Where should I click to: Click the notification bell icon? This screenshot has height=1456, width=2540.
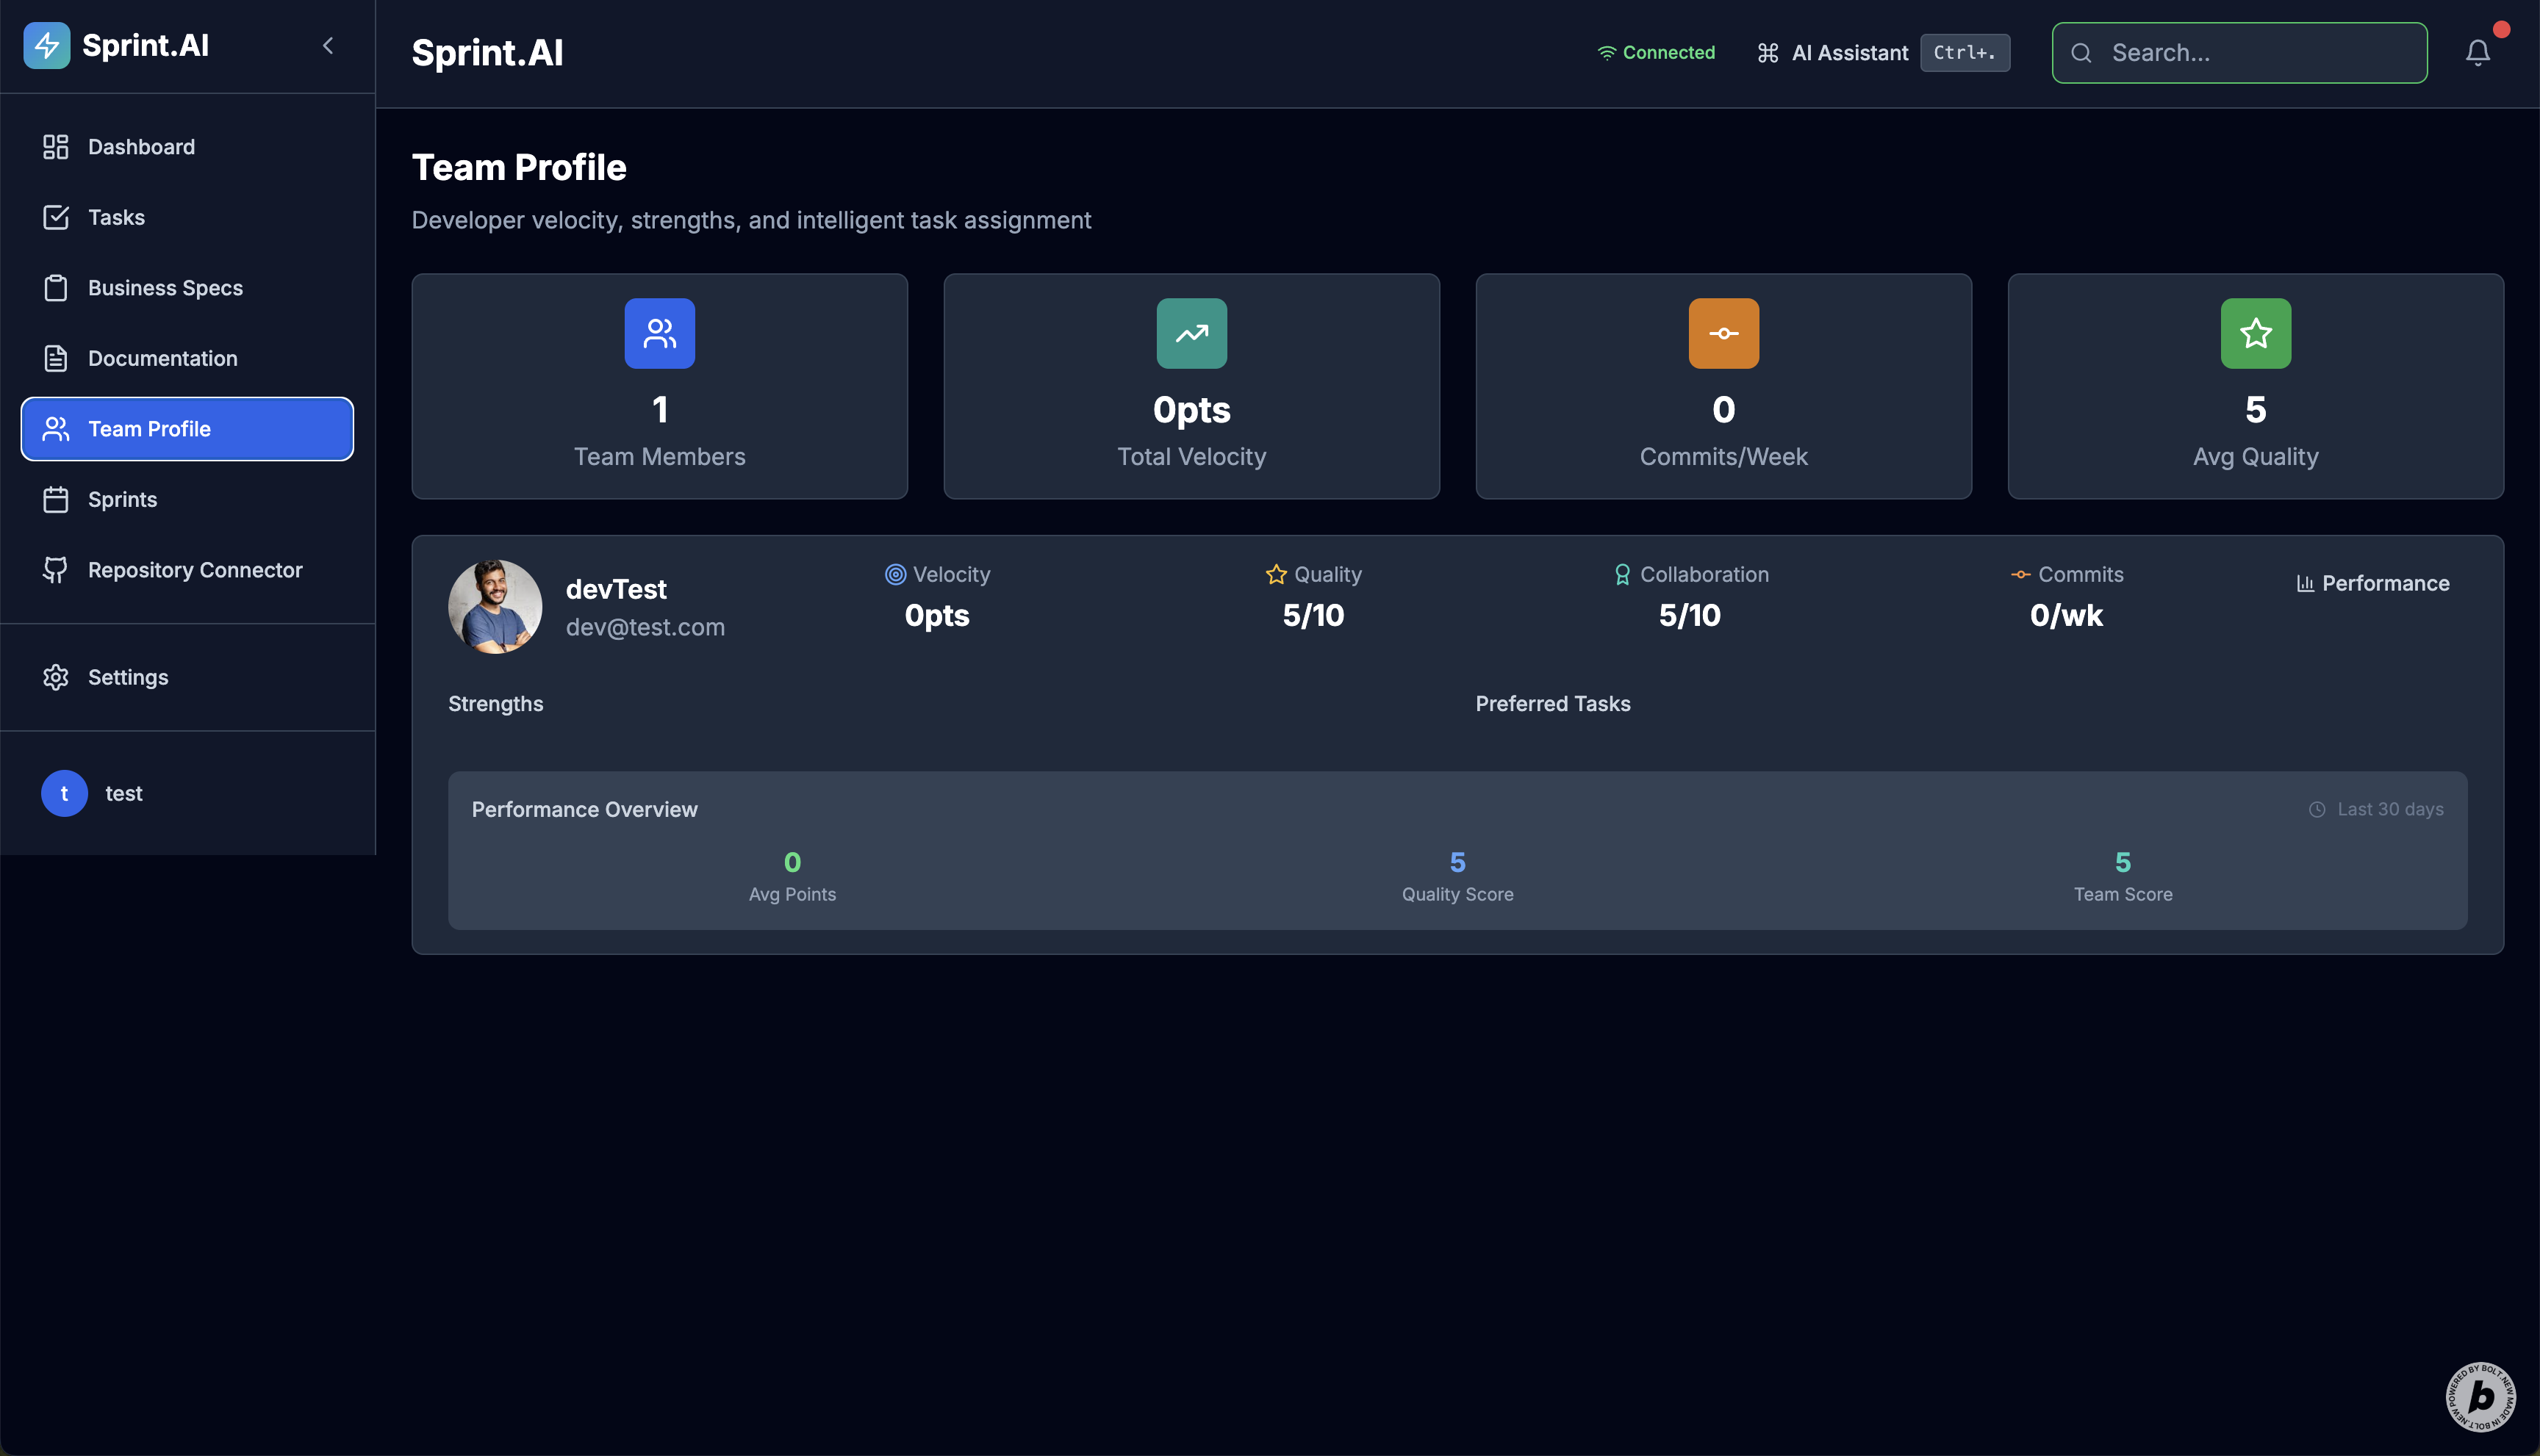click(2477, 52)
